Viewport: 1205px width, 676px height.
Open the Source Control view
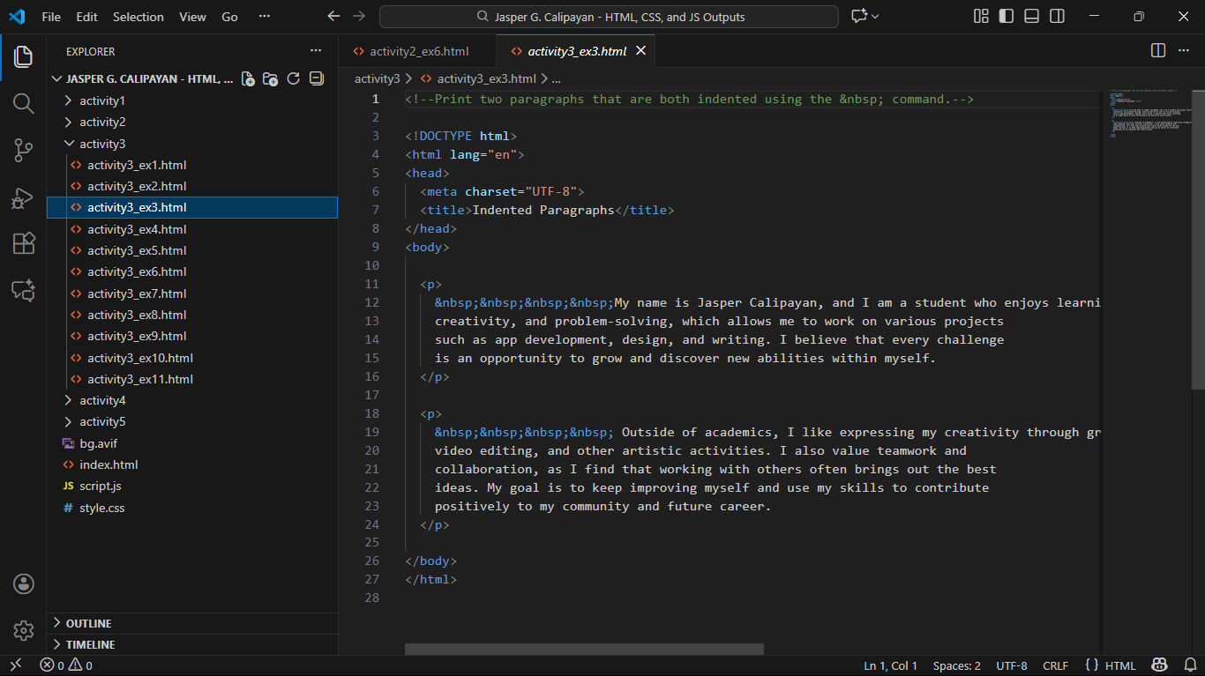point(24,151)
